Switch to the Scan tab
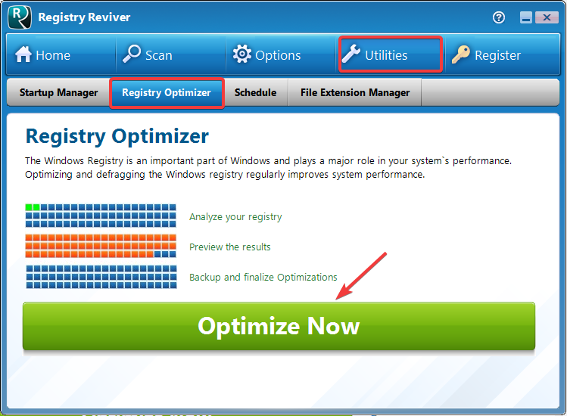 171,54
